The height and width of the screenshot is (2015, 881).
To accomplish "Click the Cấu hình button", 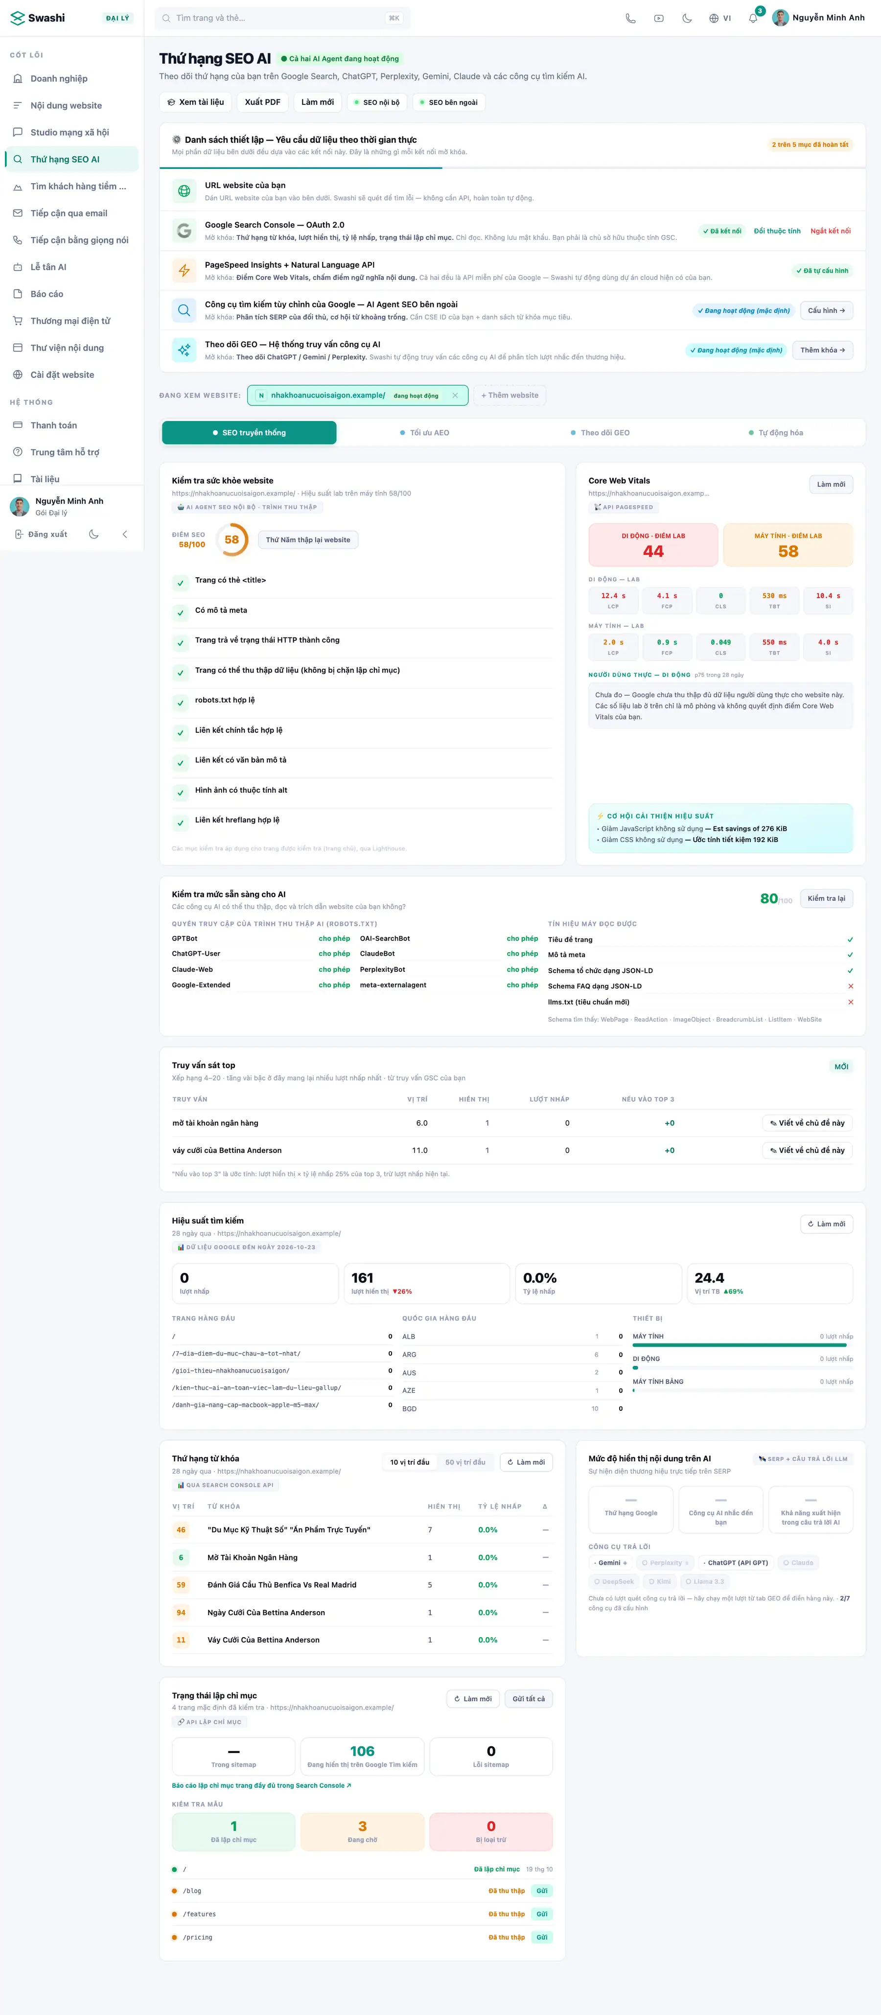I will [x=826, y=310].
